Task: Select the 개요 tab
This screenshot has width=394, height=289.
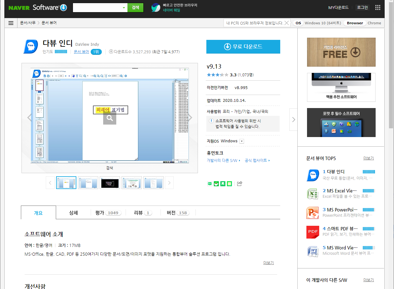Action: (x=38, y=213)
